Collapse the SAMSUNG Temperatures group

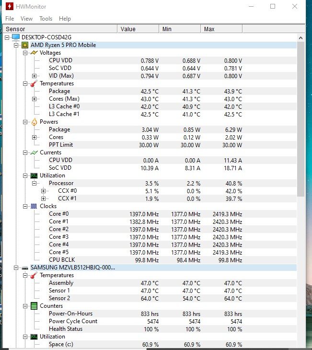pos(25,276)
